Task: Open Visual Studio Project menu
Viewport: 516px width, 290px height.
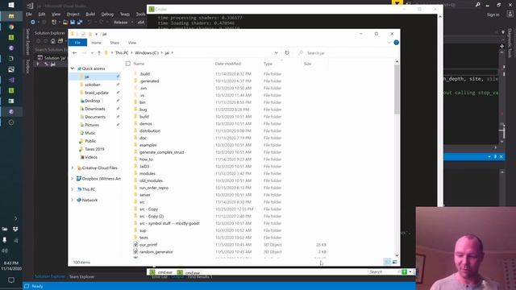Action: pos(73,14)
